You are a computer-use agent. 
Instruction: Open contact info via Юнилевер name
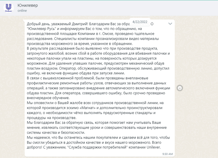(27, 5)
